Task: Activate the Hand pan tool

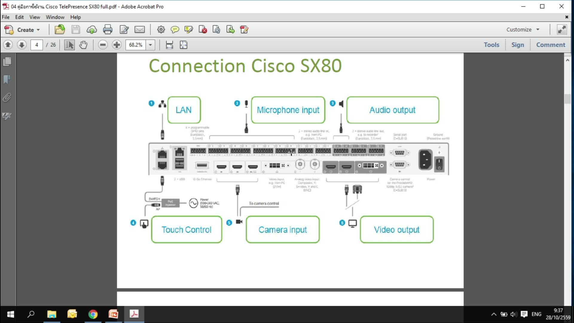Action: (x=83, y=45)
